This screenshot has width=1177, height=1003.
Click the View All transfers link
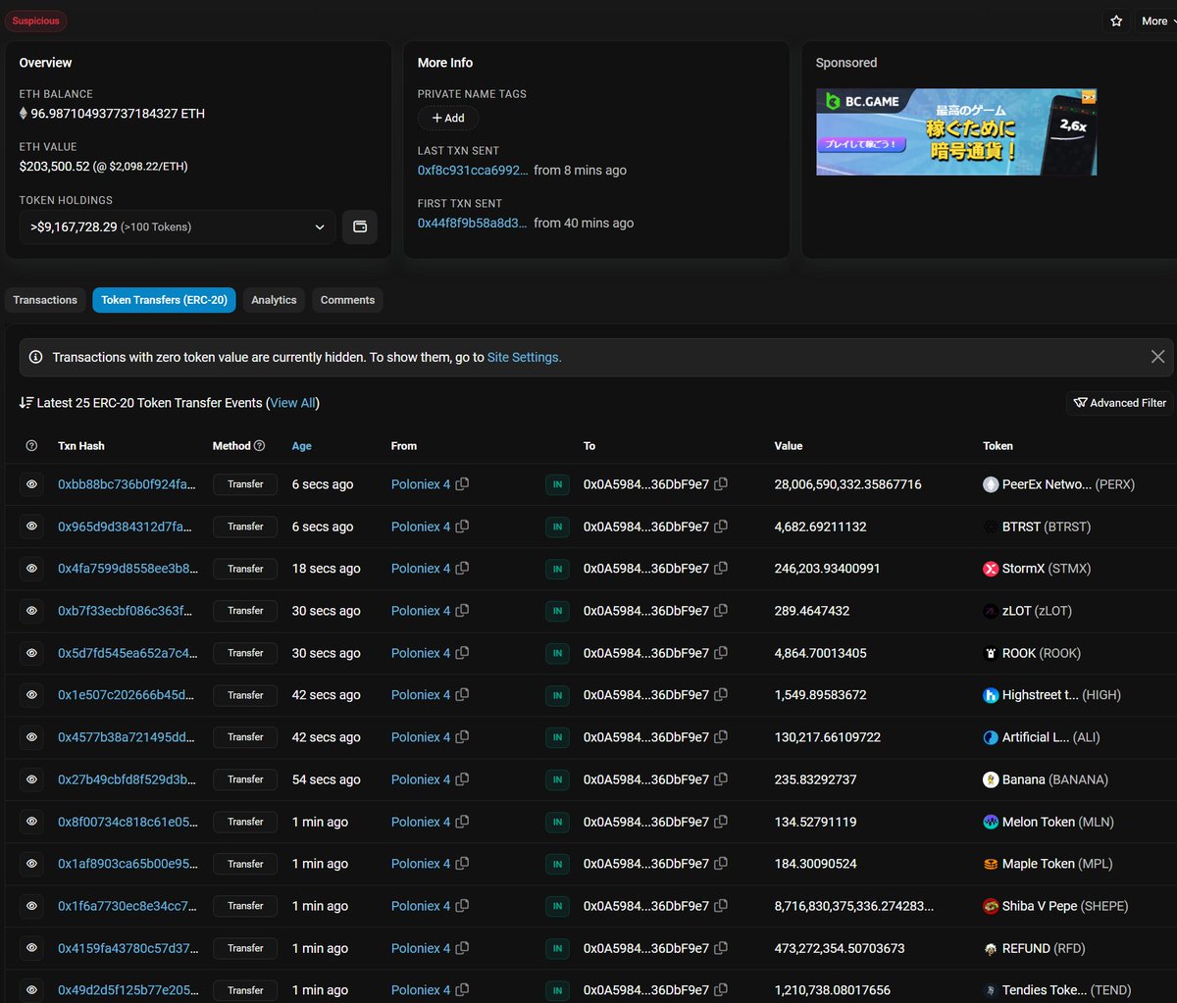point(293,403)
